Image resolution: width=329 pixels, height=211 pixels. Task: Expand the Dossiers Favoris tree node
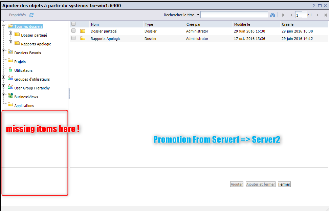pos(4,51)
